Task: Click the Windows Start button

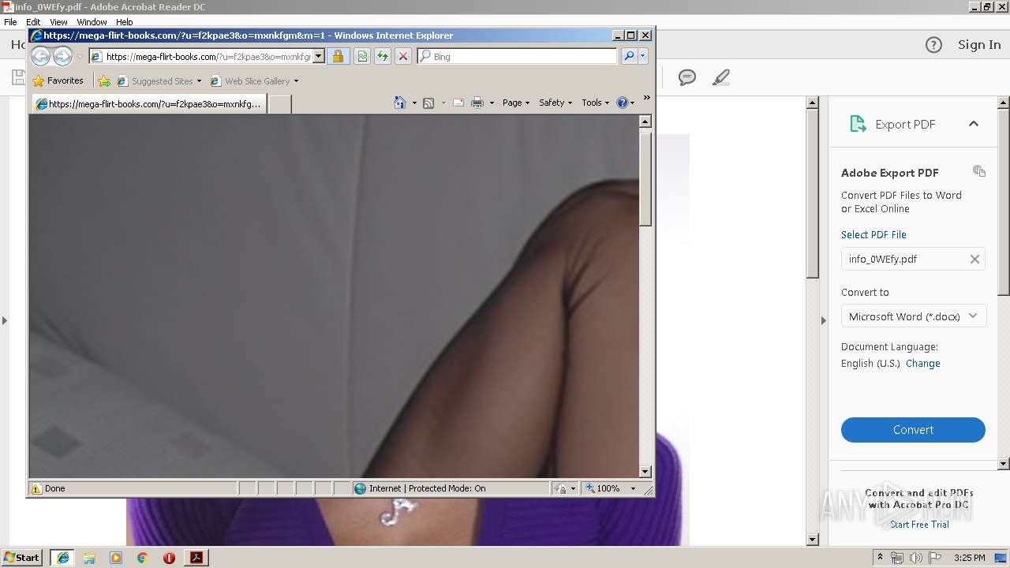Action: [22, 558]
